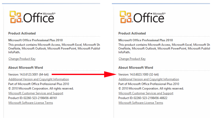Screen dimensions: 212x120
Task: View Microsoft Software License Terms below Product ID ending 48822
Action: tap(141, 103)
